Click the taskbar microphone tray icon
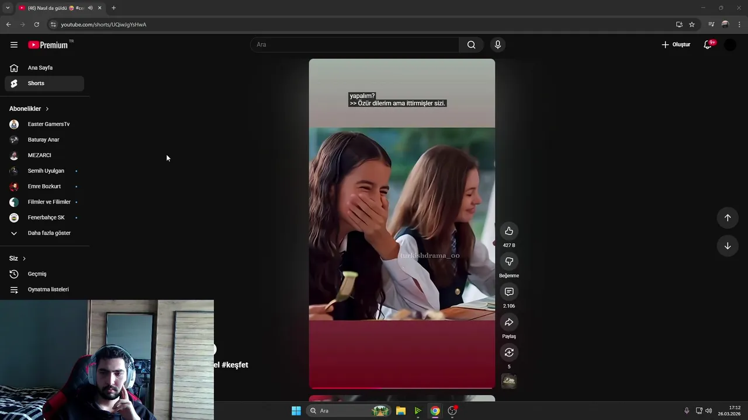Screen dimensions: 748x420 click(687, 411)
